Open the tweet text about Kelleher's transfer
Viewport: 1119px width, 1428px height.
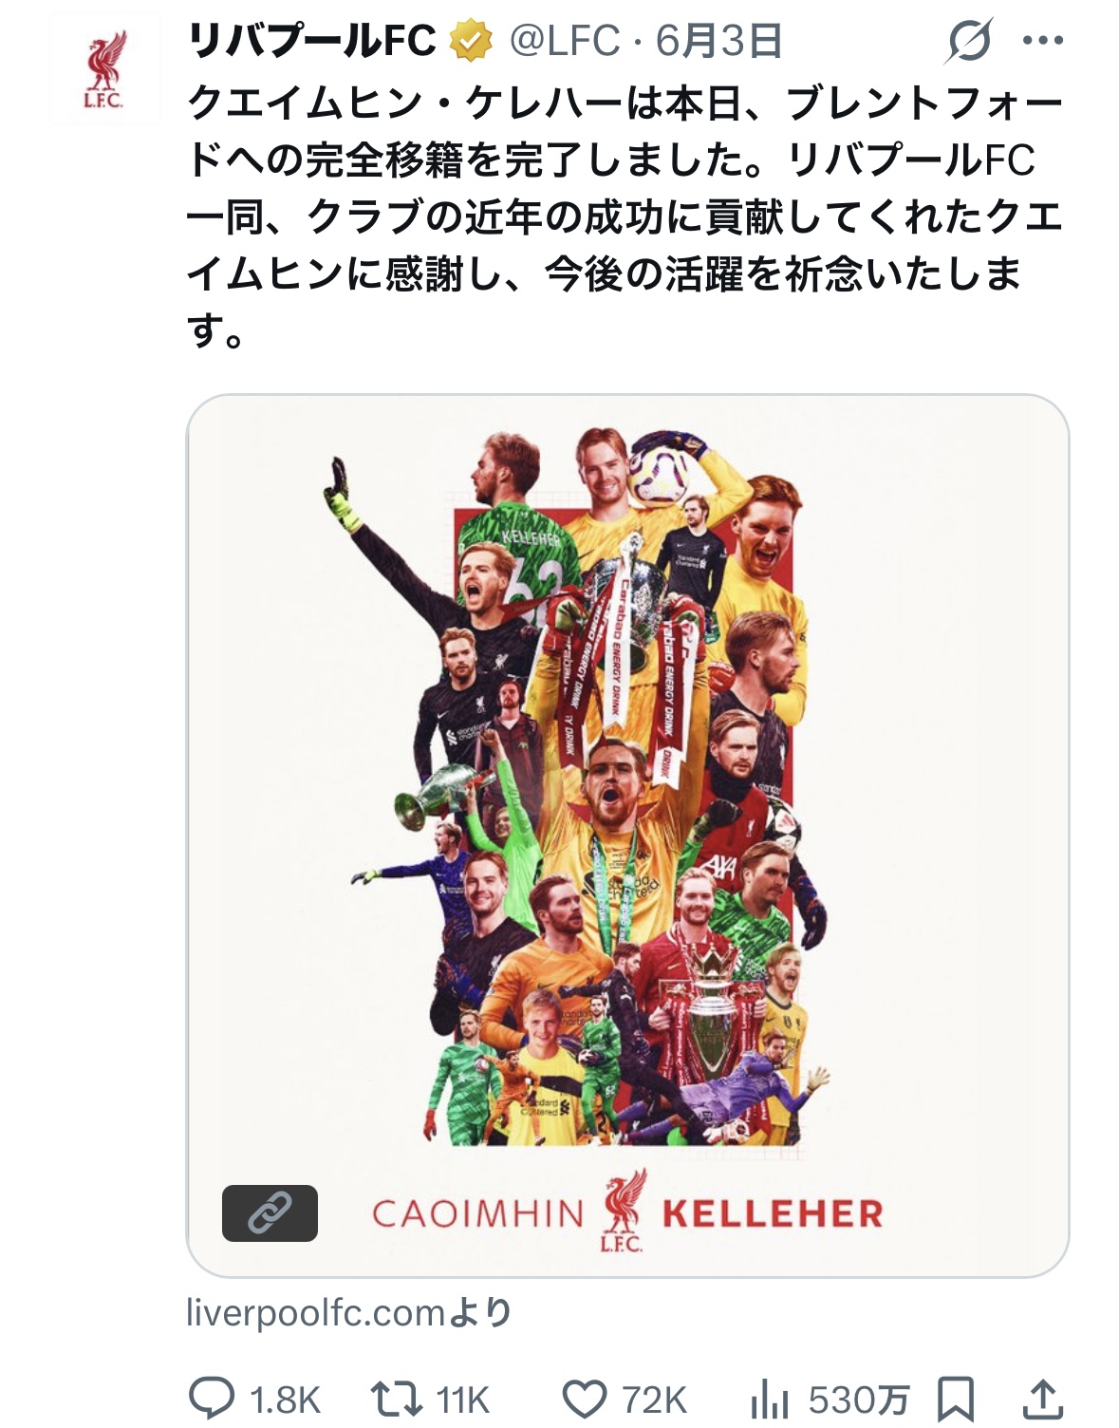coord(625,216)
